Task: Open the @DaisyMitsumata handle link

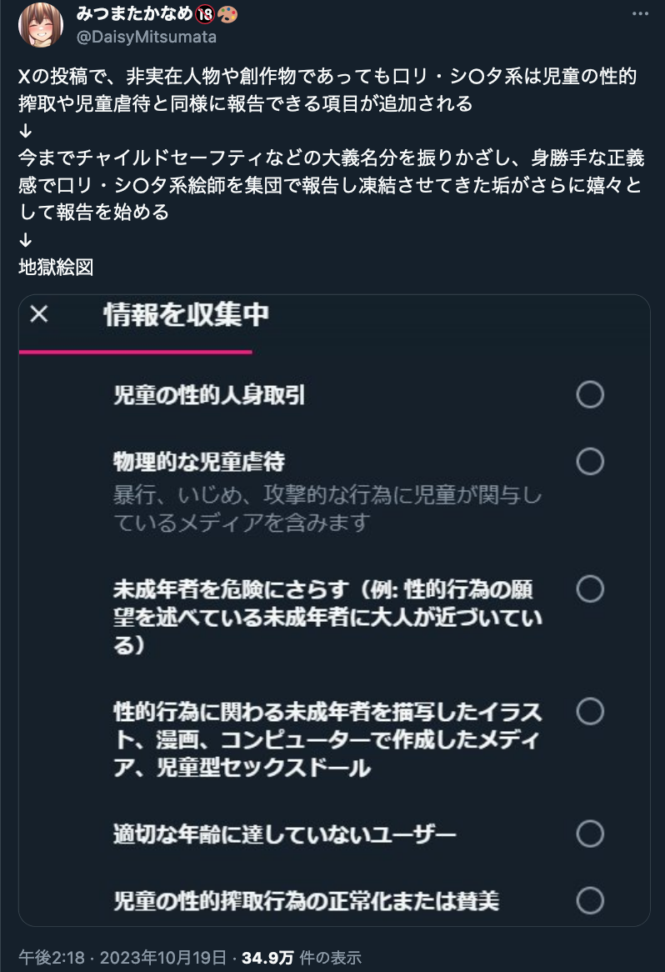Action: (147, 37)
